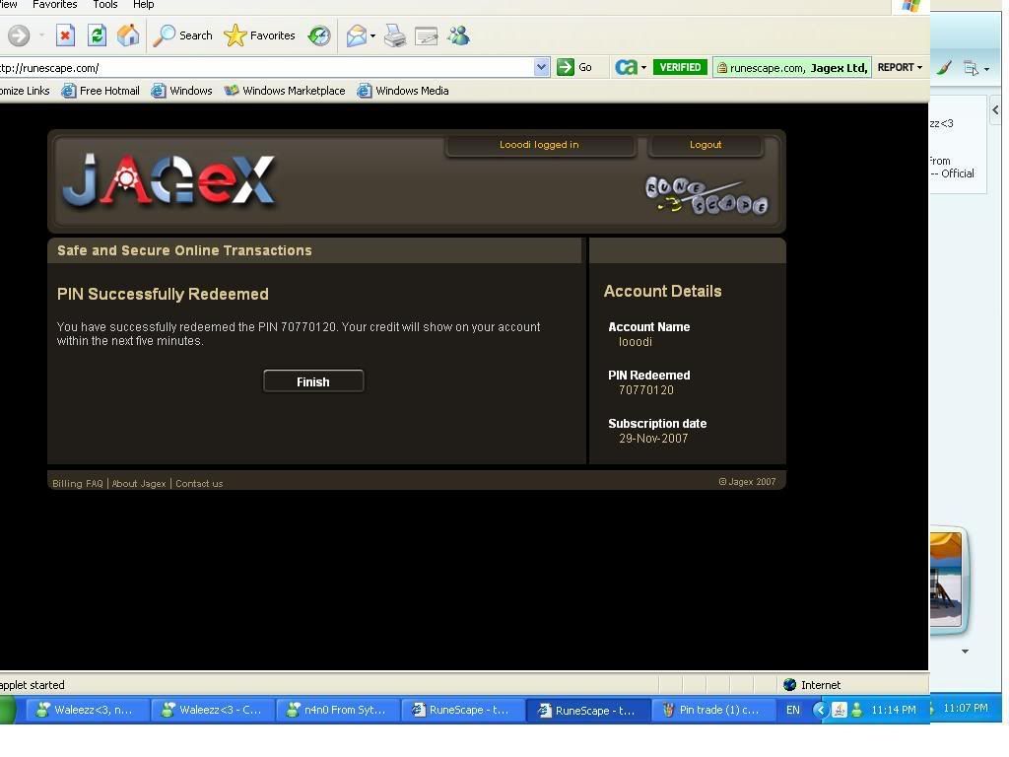This screenshot has height=757, width=1009.
Task: Collapse the side panel arrow at right
Action: [x=995, y=110]
